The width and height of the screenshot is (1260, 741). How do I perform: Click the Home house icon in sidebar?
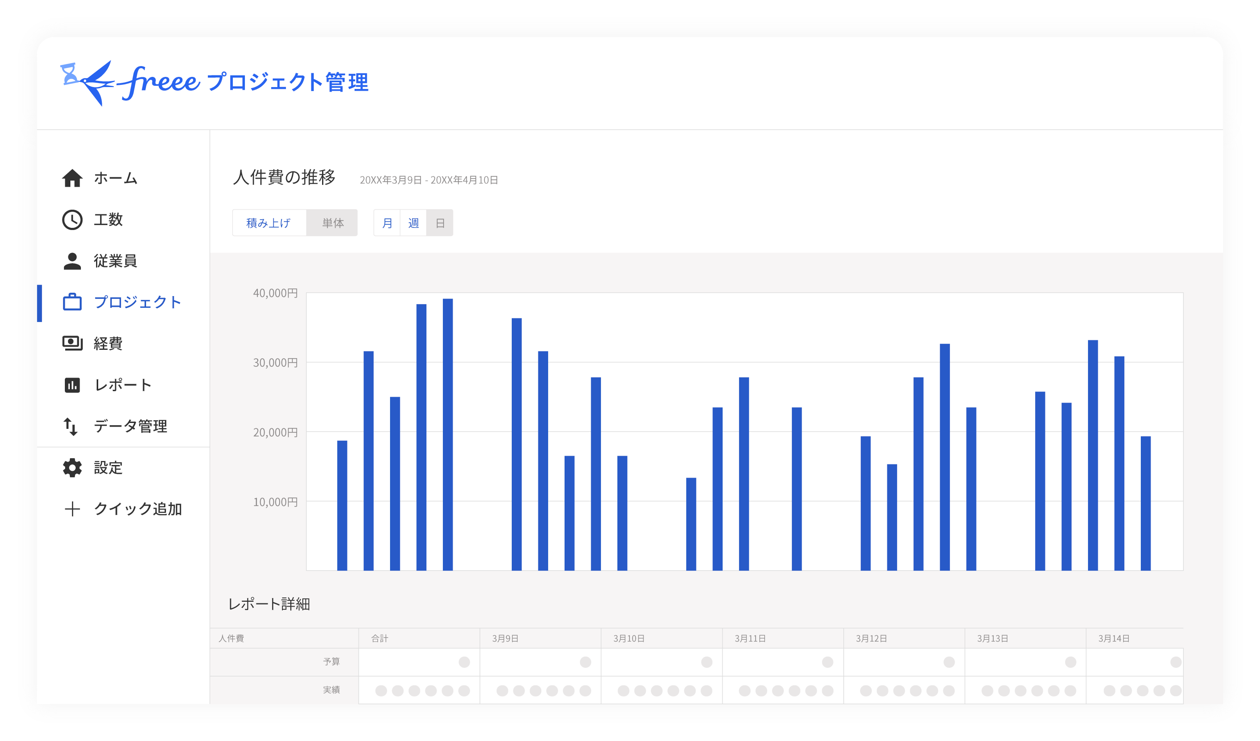tap(72, 178)
